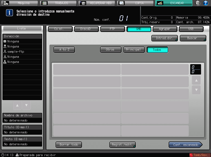This screenshot has height=157, width=211.
Task: Click the envelope e-mail icon in list
Action: pos(5,41)
